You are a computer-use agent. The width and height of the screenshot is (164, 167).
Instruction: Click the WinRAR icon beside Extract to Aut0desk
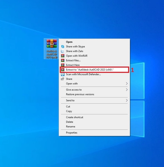coord(63,70)
